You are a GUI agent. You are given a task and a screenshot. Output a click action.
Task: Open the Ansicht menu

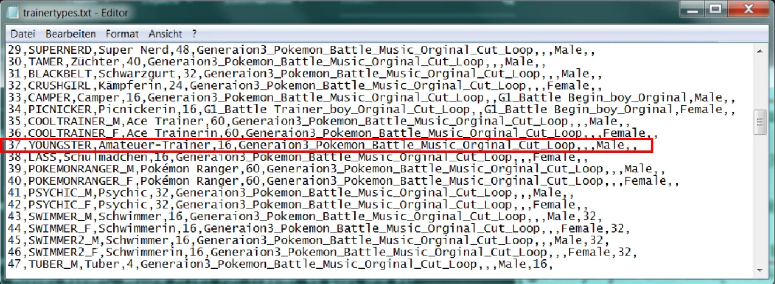(165, 34)
